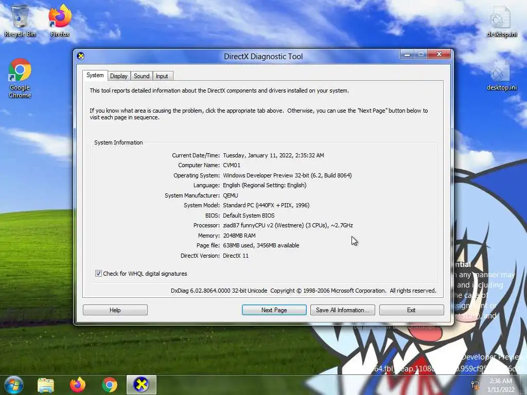Image resolution: width=527 pixels, height=395 pixels.
Task: Minimize the DirectX Diagnostic Tool window
Action: point(407,54)
